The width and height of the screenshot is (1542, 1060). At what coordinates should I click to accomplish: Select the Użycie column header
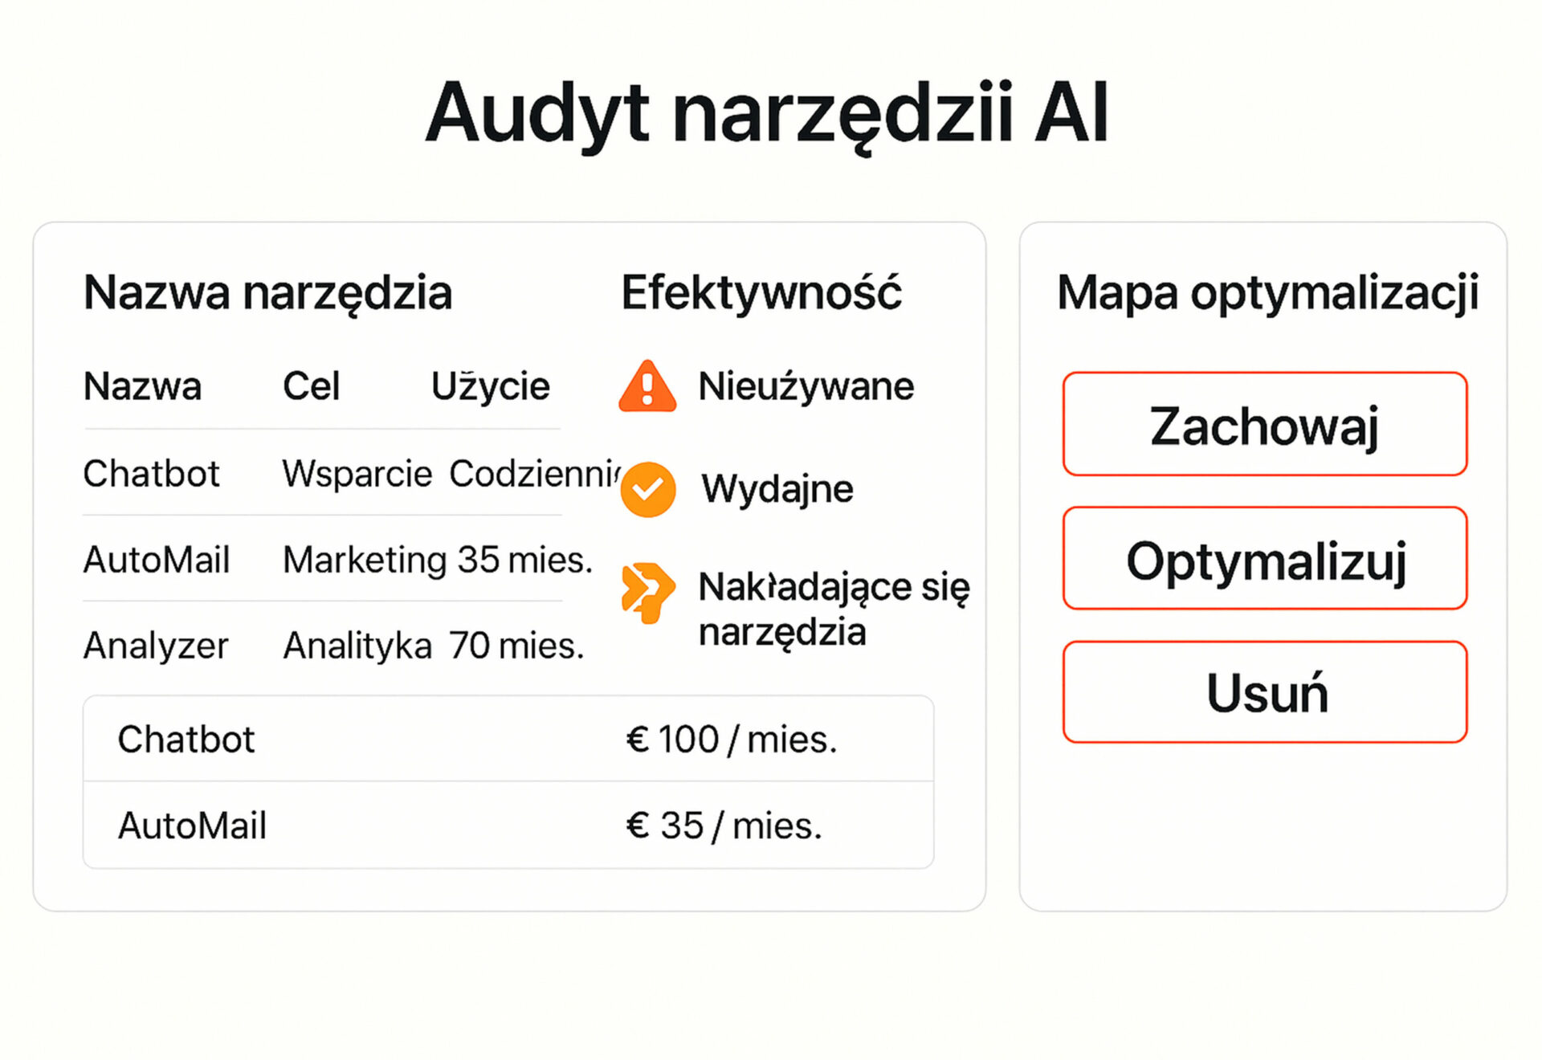491,386
